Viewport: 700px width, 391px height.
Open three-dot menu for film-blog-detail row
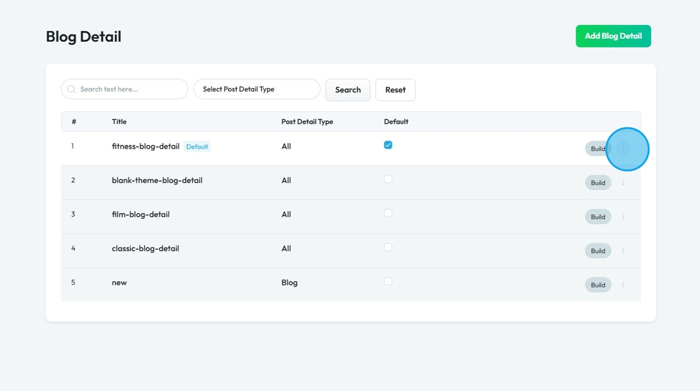point(622,217)
